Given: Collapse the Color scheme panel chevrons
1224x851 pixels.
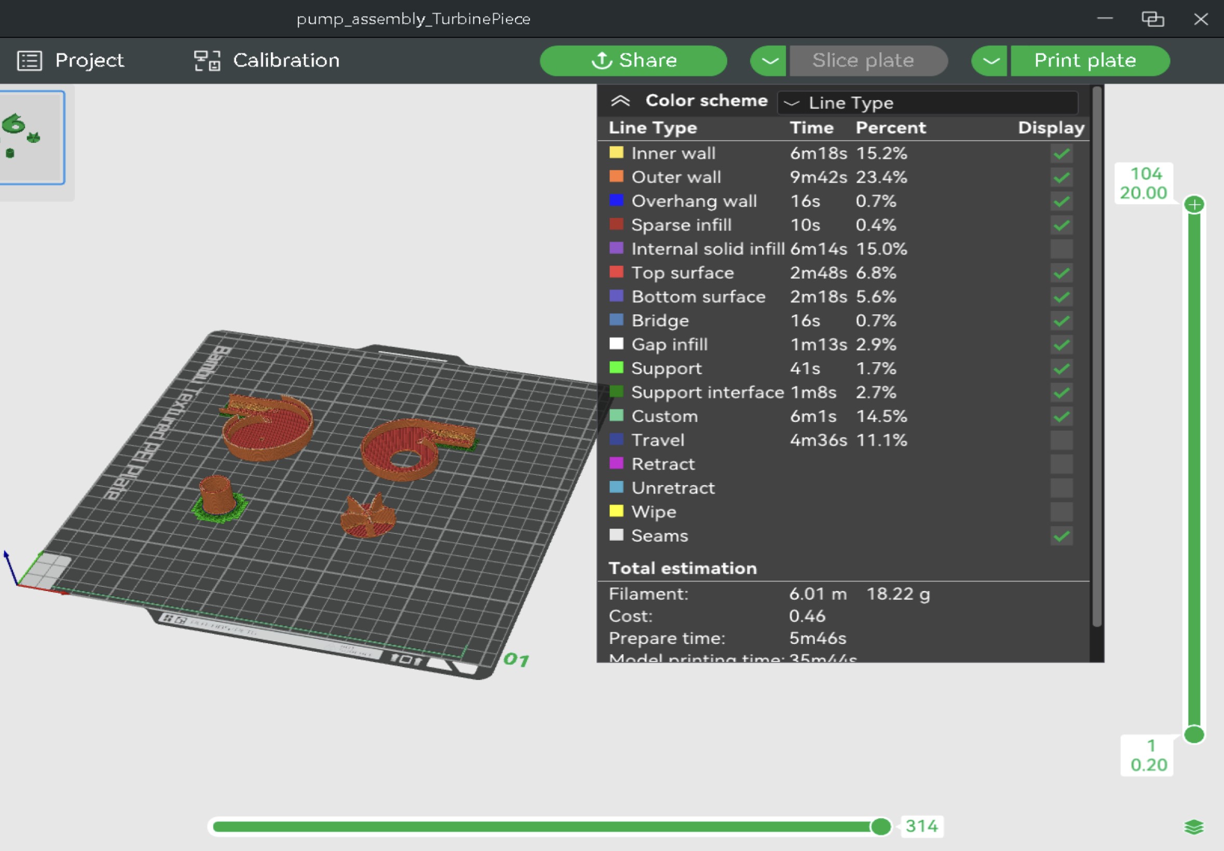Looking at the screenshot, I should [x=620, y=101].
